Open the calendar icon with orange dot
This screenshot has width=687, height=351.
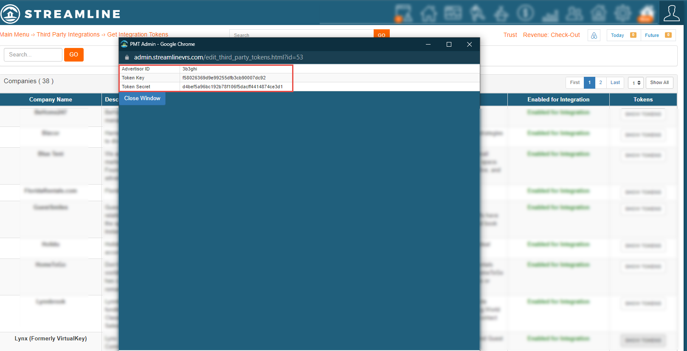403,13
